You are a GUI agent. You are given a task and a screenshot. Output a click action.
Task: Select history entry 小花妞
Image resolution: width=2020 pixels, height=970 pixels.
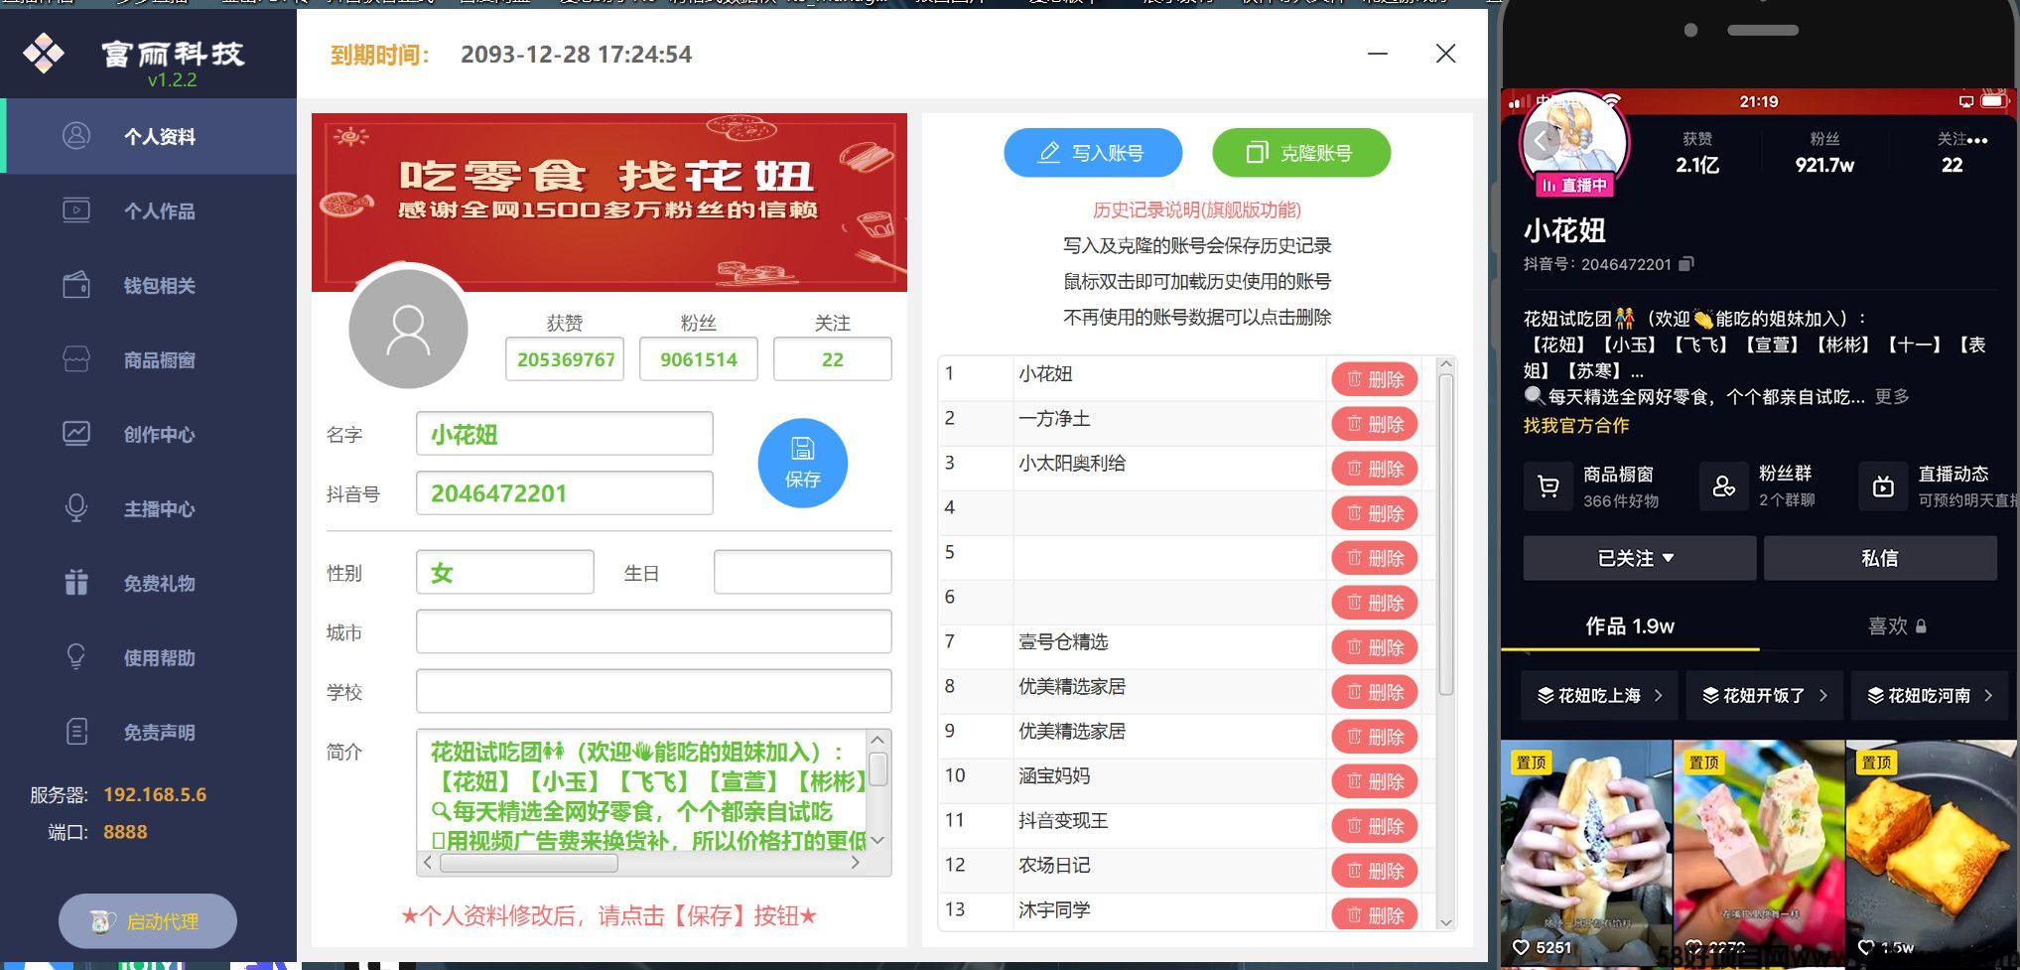1045,374
